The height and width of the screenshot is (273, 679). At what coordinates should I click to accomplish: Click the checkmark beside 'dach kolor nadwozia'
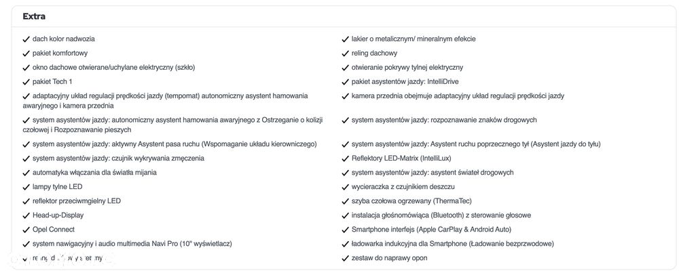[x=26, y=39]
